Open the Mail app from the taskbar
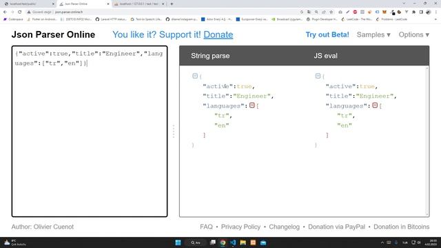This screenshot has height=248, width=441. tap(263, 242)
